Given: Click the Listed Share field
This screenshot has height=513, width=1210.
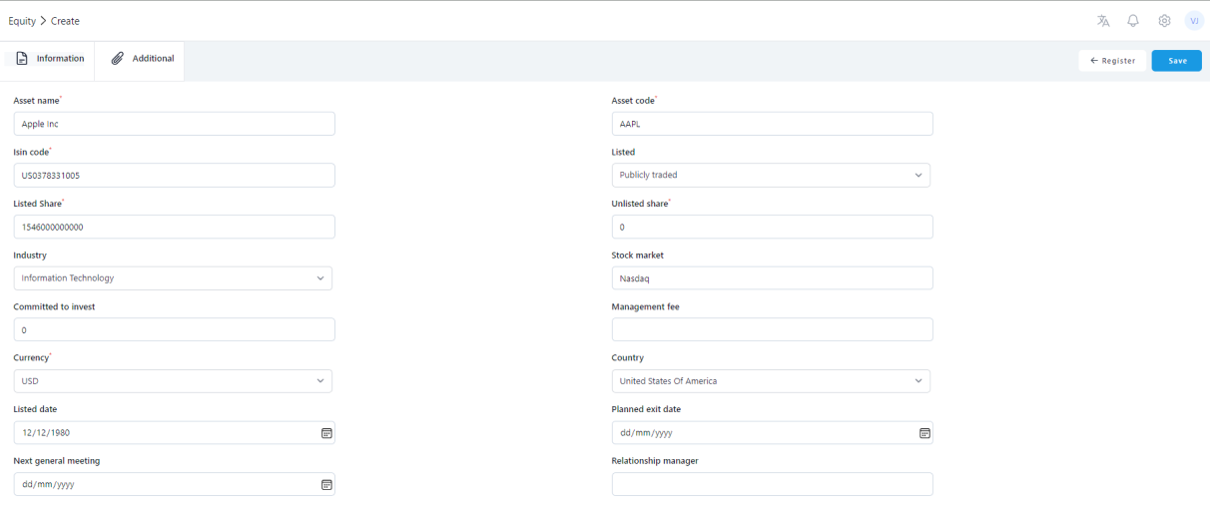Looking at the screenshot, I should 175,227.
